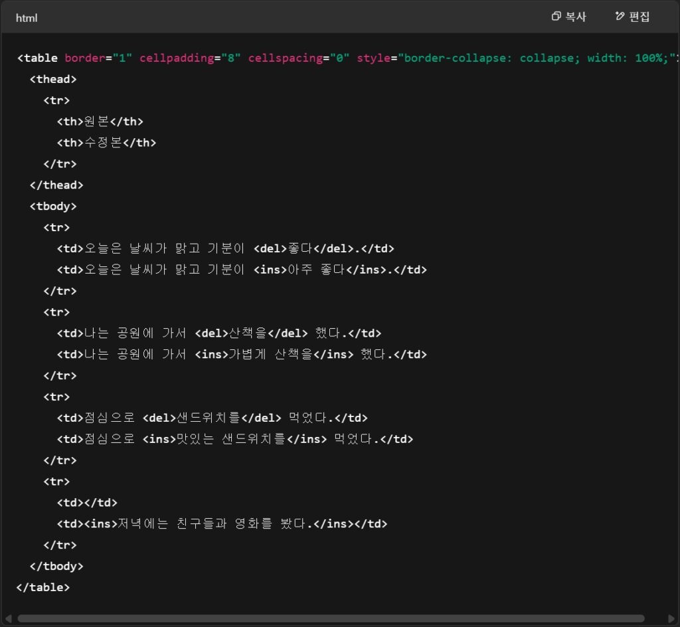This screenshot has width=680, height=627.
Task: Click the cellspacing="0" attribute
Action: [x=299, y=58]
